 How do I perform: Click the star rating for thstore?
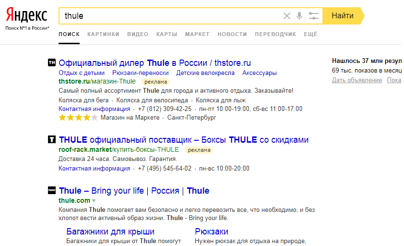(x=78, y=118)
